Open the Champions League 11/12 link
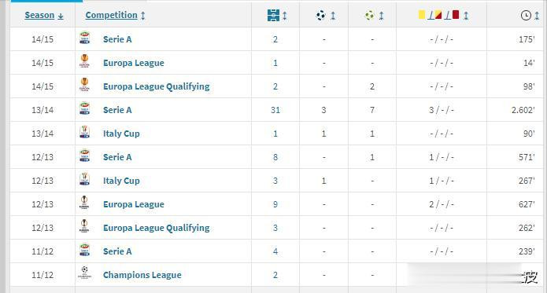Viewport: 547px width, 293px height. pyautogui.click(x=142, y=275)
